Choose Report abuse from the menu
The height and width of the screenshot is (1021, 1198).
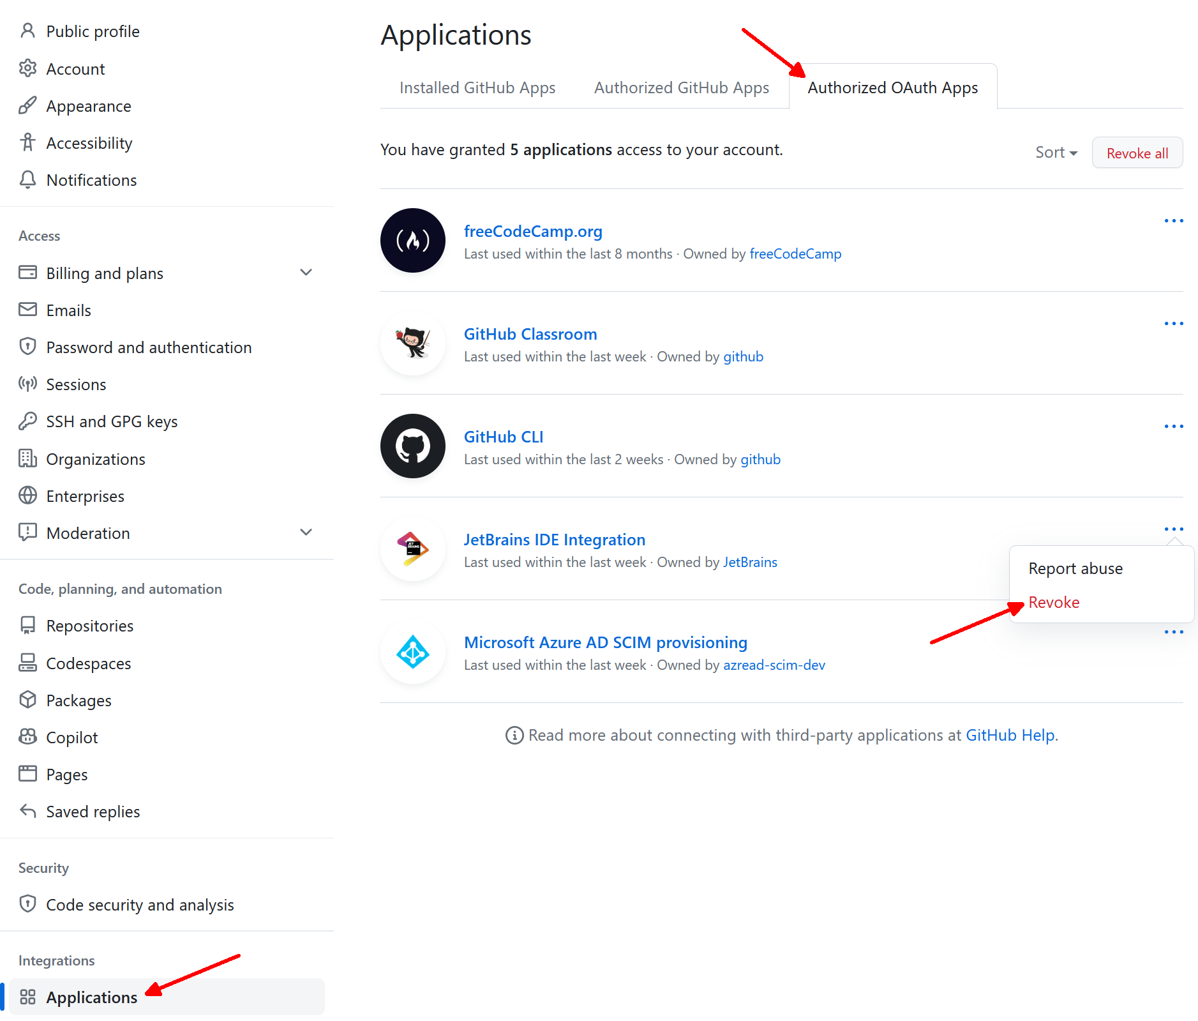click(x=1075, y=568)
